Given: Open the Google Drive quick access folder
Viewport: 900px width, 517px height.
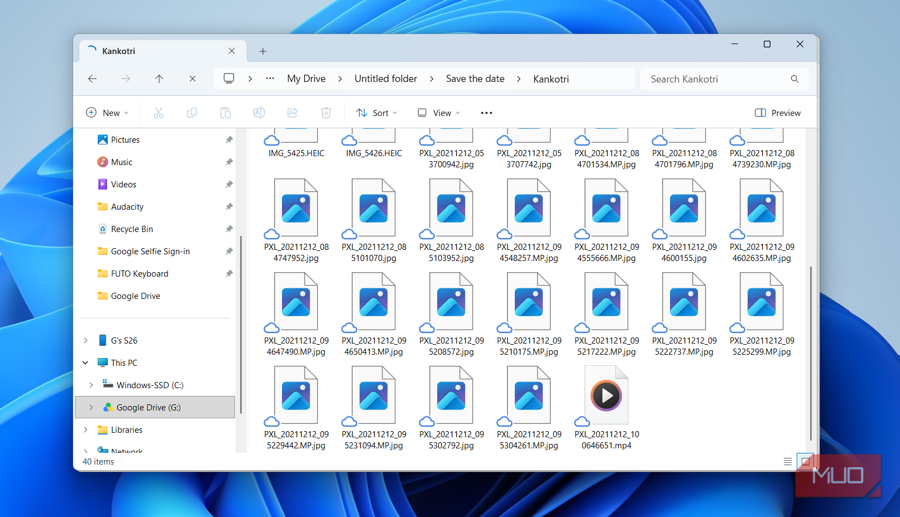Looking at the screenshot, I should (x=135, y=296).
